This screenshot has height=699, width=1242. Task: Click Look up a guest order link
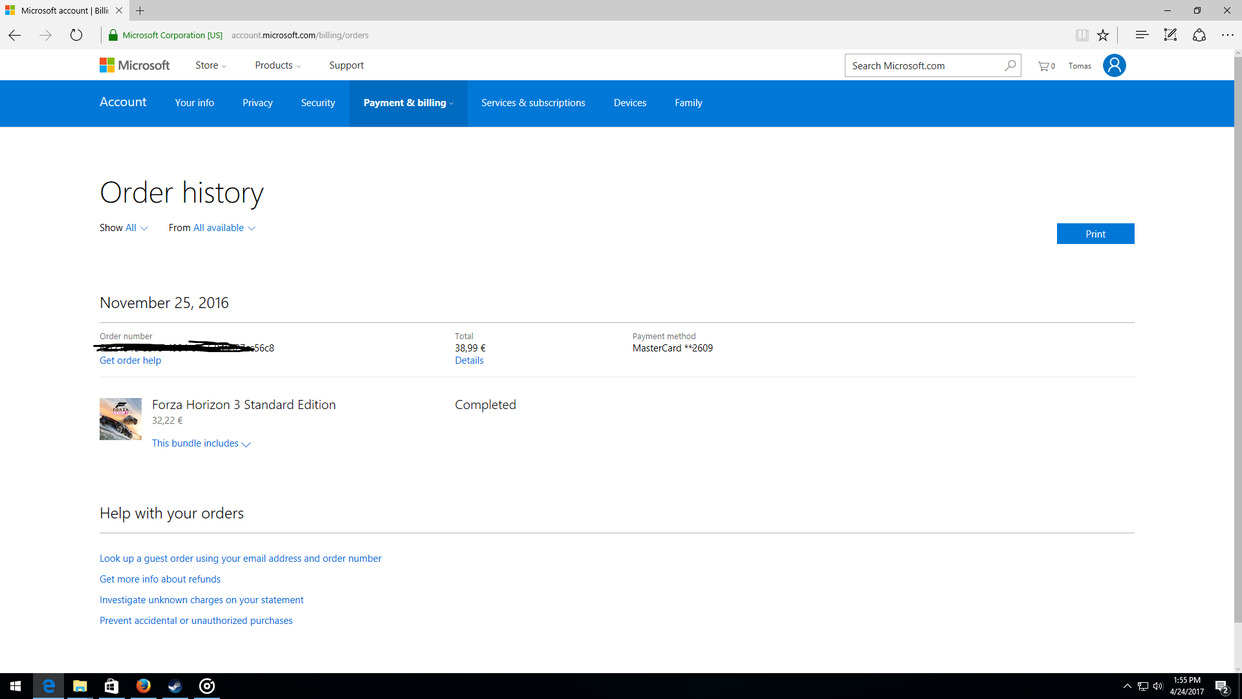click(x=240, y=559)
